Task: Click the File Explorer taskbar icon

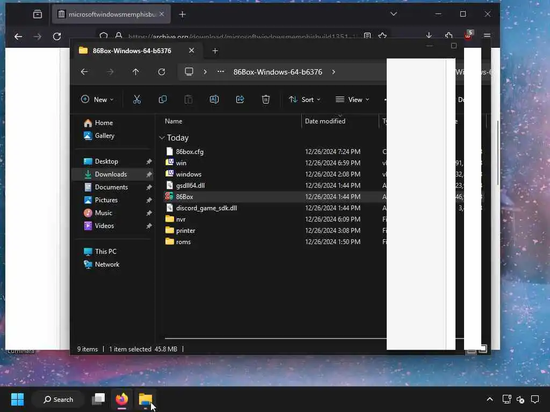Action: [x=145, y=399]
